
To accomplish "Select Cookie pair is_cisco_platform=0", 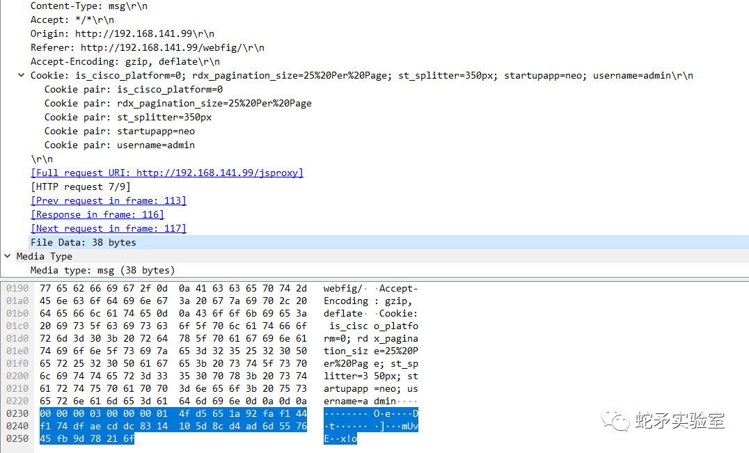I will coord(133,89).
